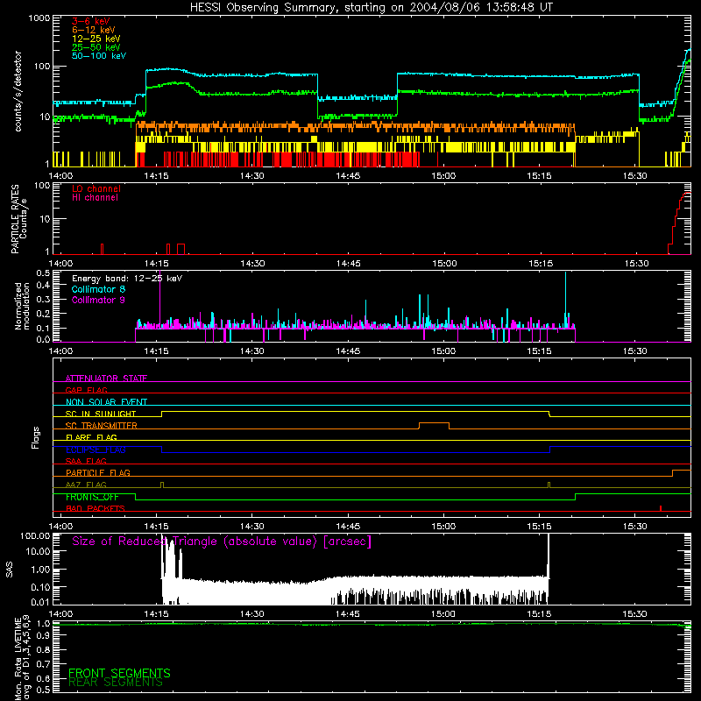Select the 25-50 keV legend label
Screen dimensions: 701x701
pyautogui.click(x=96, y=47)
